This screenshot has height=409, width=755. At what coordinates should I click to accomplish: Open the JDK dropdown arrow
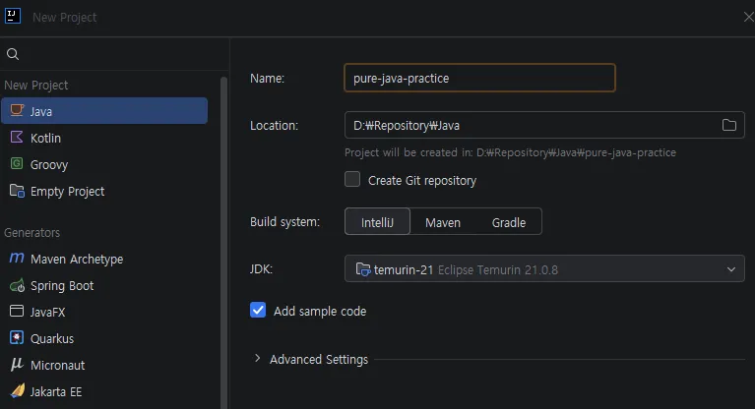(x=731, y=269)
